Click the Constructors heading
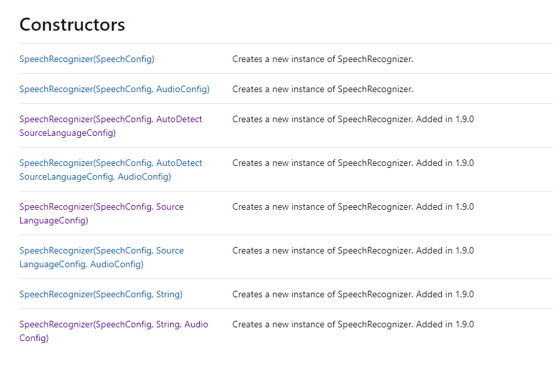The image size is (553, 377). [x=73, y=25]
